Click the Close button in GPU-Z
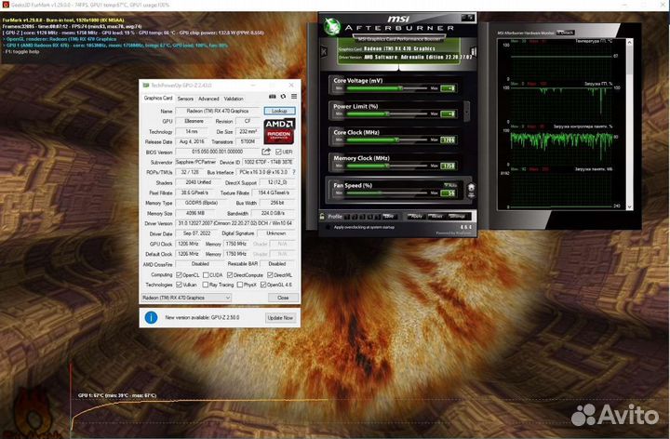The height and width of the screenshot is (439, 670). [x=283, y=298]
